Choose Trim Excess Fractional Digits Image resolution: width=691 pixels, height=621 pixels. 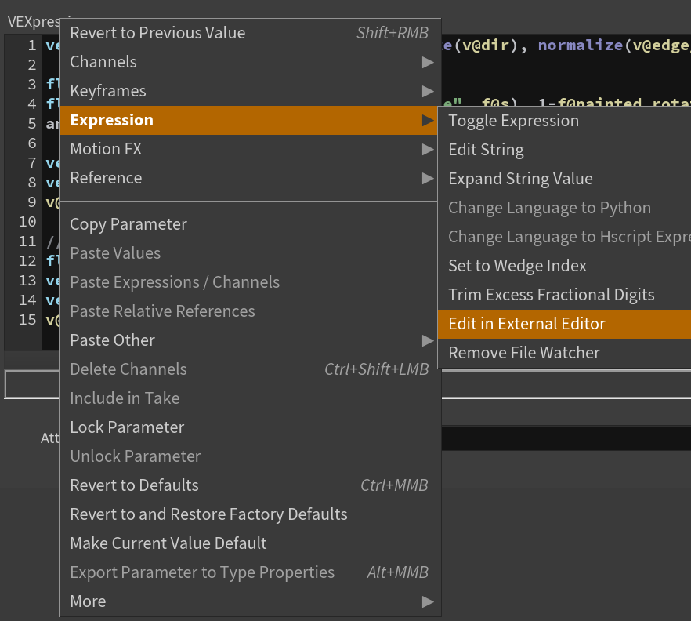coord(565,295)
